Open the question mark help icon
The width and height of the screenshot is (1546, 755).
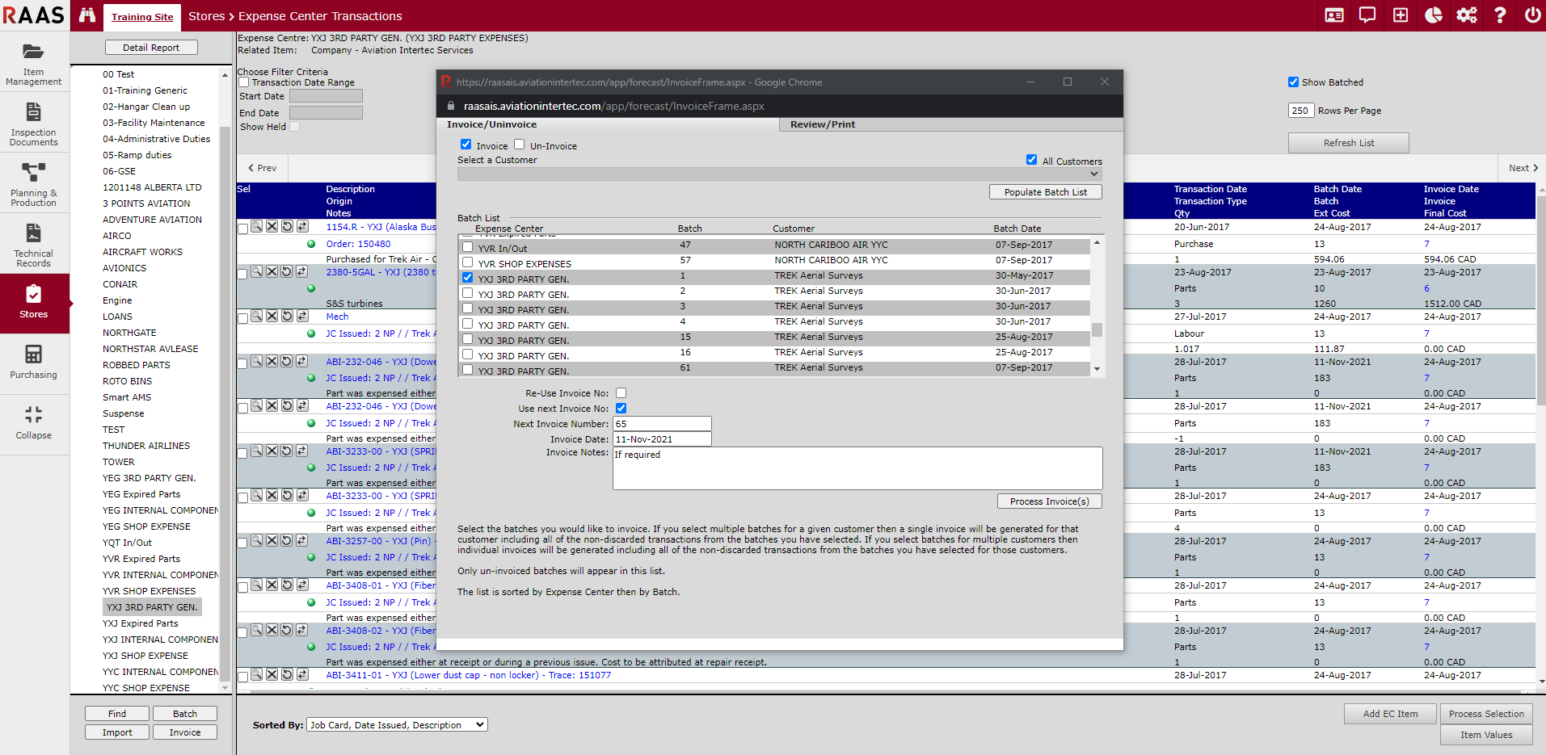(x=1500, y=15)
